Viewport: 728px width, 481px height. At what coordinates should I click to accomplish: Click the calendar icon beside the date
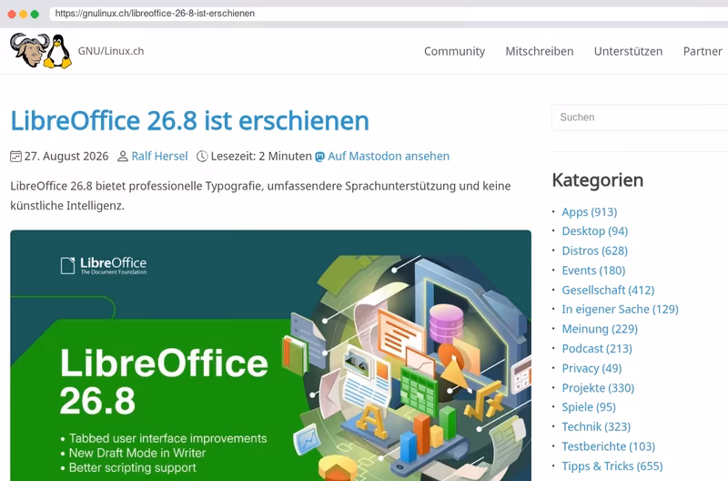(15, 156)
